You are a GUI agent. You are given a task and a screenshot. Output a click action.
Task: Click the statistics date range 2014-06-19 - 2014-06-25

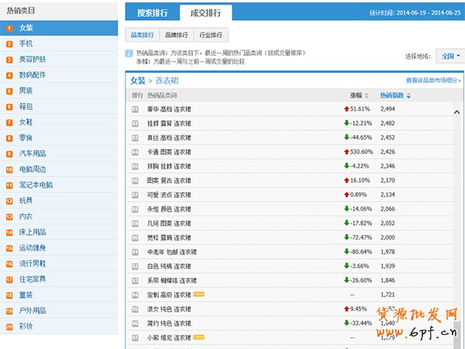tap(429, 12)
